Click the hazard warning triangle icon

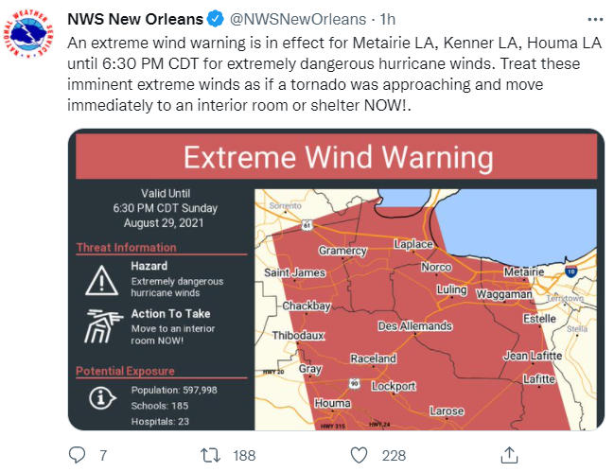point(98,278)
